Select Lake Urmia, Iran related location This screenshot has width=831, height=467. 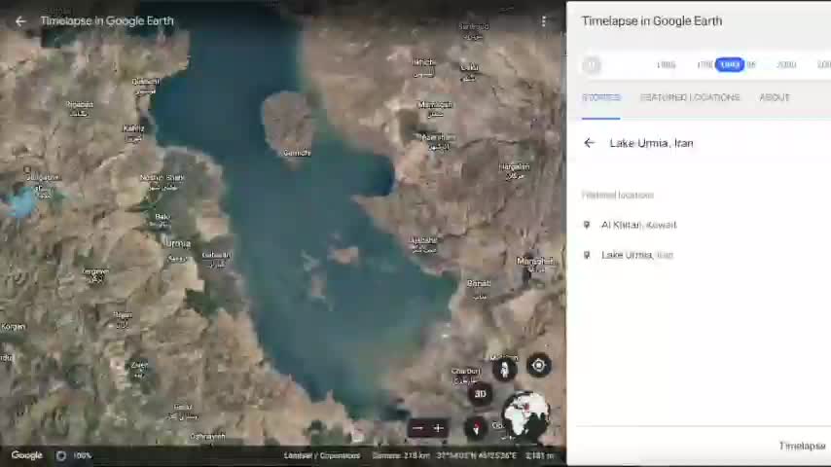(637, 255)
